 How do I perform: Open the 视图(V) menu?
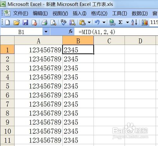(60, 13)
